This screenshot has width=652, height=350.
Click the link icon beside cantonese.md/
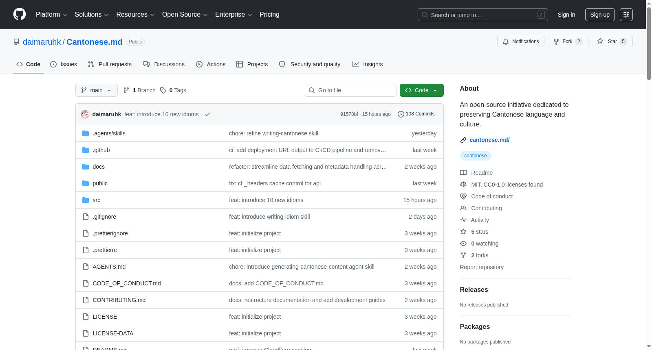[463, 140]
